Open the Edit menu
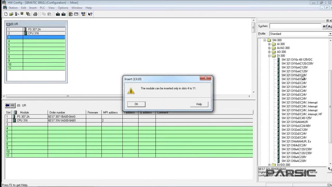This screenshot has width=332, height=187. click(24, 8)
